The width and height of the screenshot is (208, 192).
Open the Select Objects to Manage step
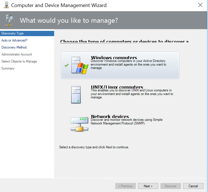click(19, 61)
